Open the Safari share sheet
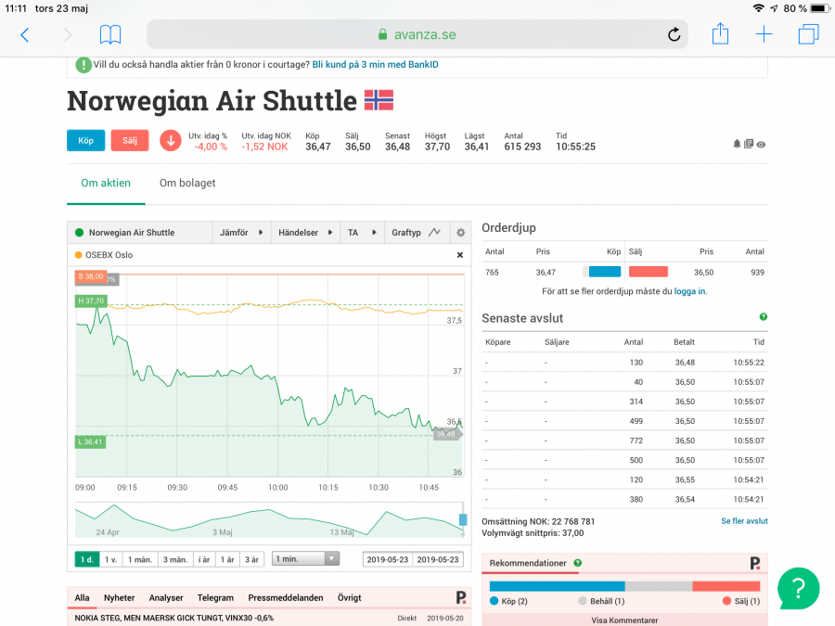This screenshot has width=835, height=626. pyautogui.click(x=720, y=33)
